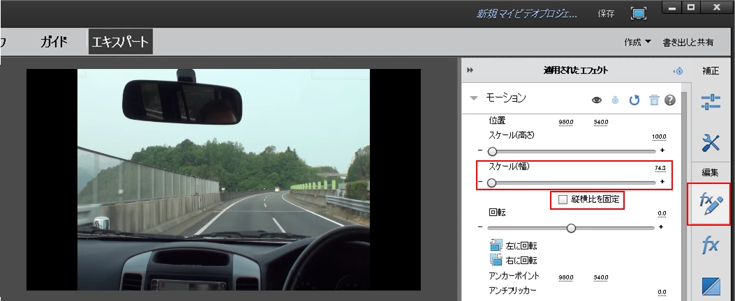The width and height of the screenshot is (735, 301).
Task: Click plus at end of 回転 slider
Action: tap(661, 227)
